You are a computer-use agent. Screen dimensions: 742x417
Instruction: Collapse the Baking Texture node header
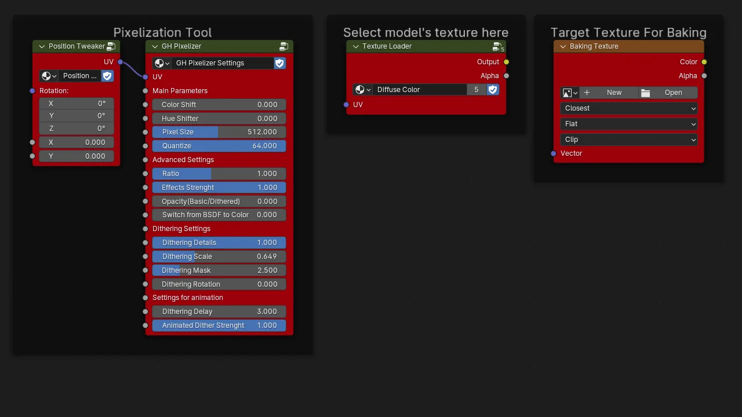point(562,46)
